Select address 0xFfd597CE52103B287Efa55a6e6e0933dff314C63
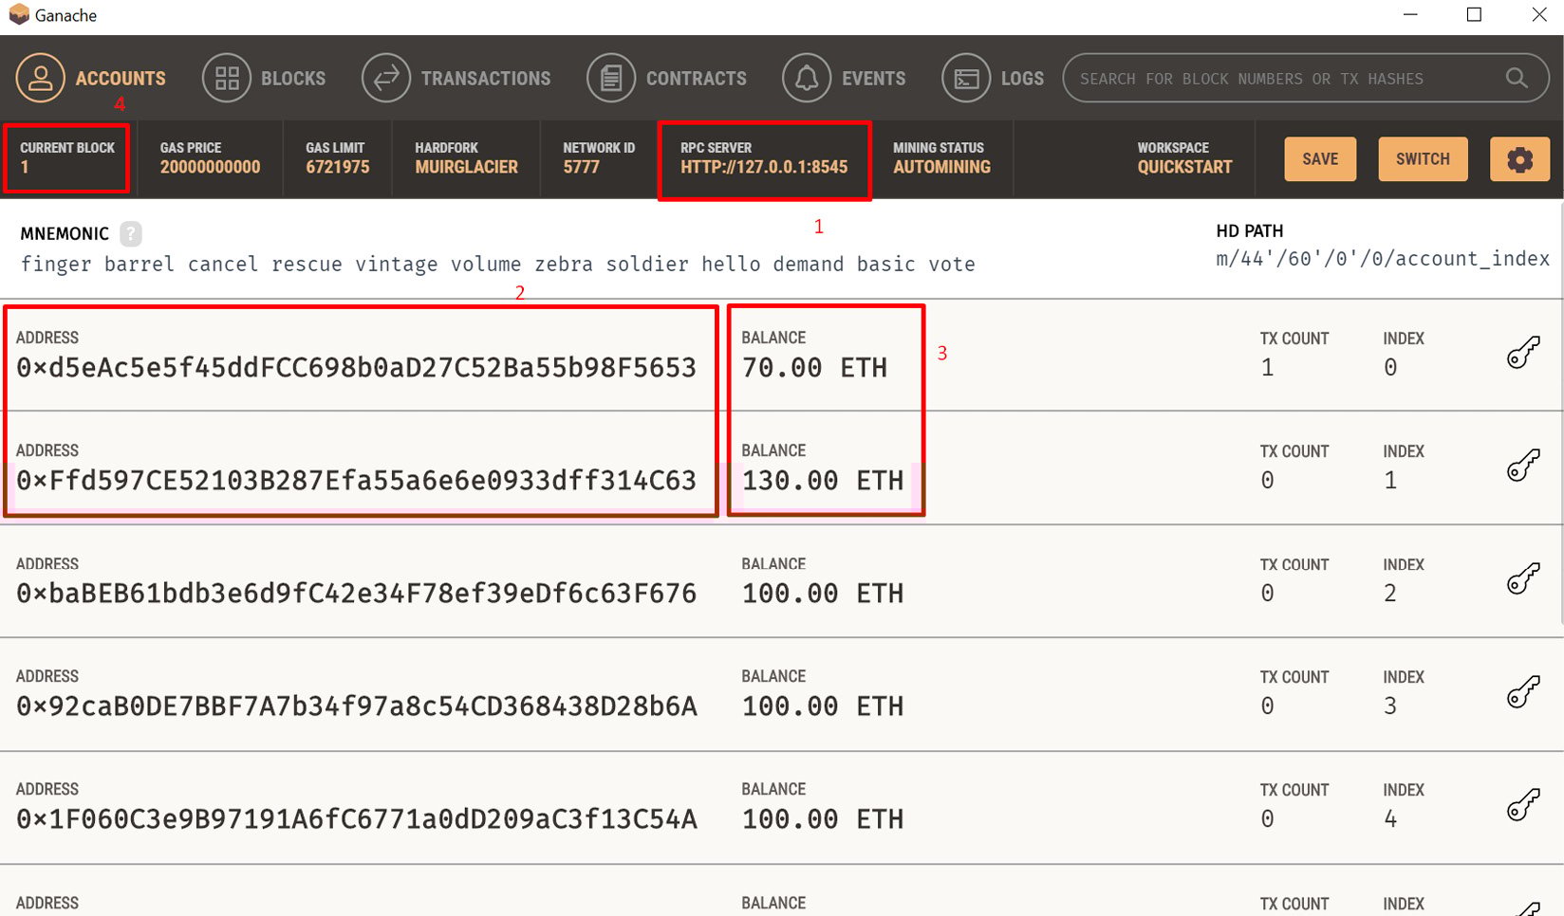Screen dimensions: 1564x916 click(x=357, y=481)
